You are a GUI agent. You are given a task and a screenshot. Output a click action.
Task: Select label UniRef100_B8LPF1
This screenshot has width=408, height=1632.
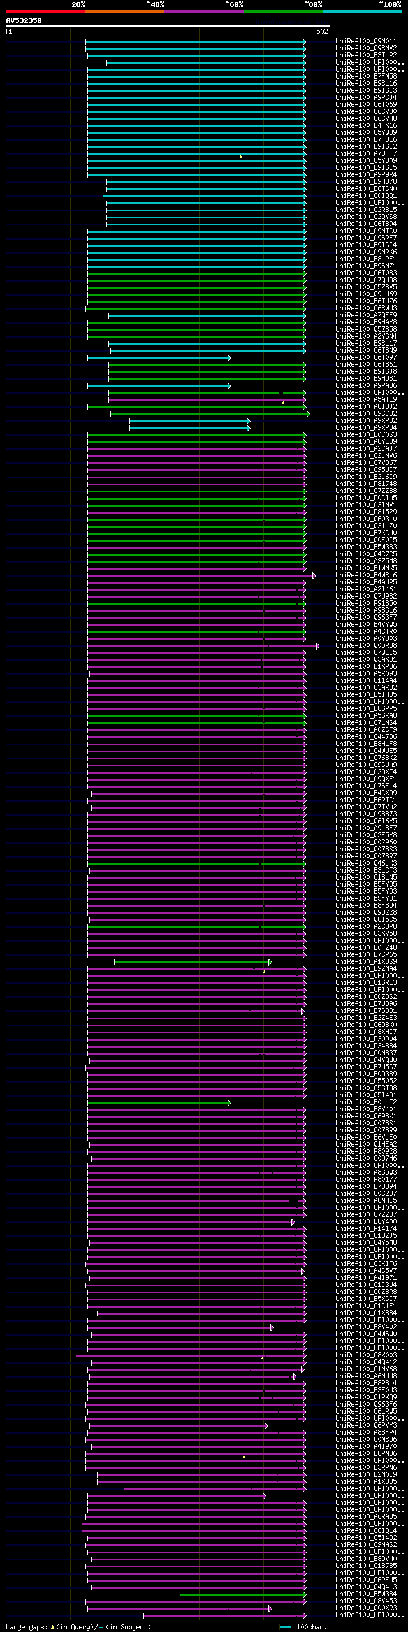(366, 259)
